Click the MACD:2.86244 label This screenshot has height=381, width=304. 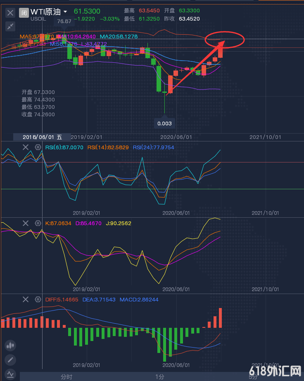click(x=139, y=300)
